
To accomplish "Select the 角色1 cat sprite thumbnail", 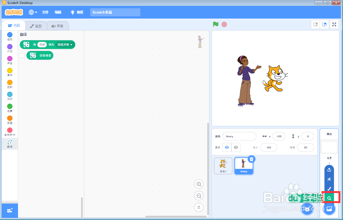I will point(223,166).
